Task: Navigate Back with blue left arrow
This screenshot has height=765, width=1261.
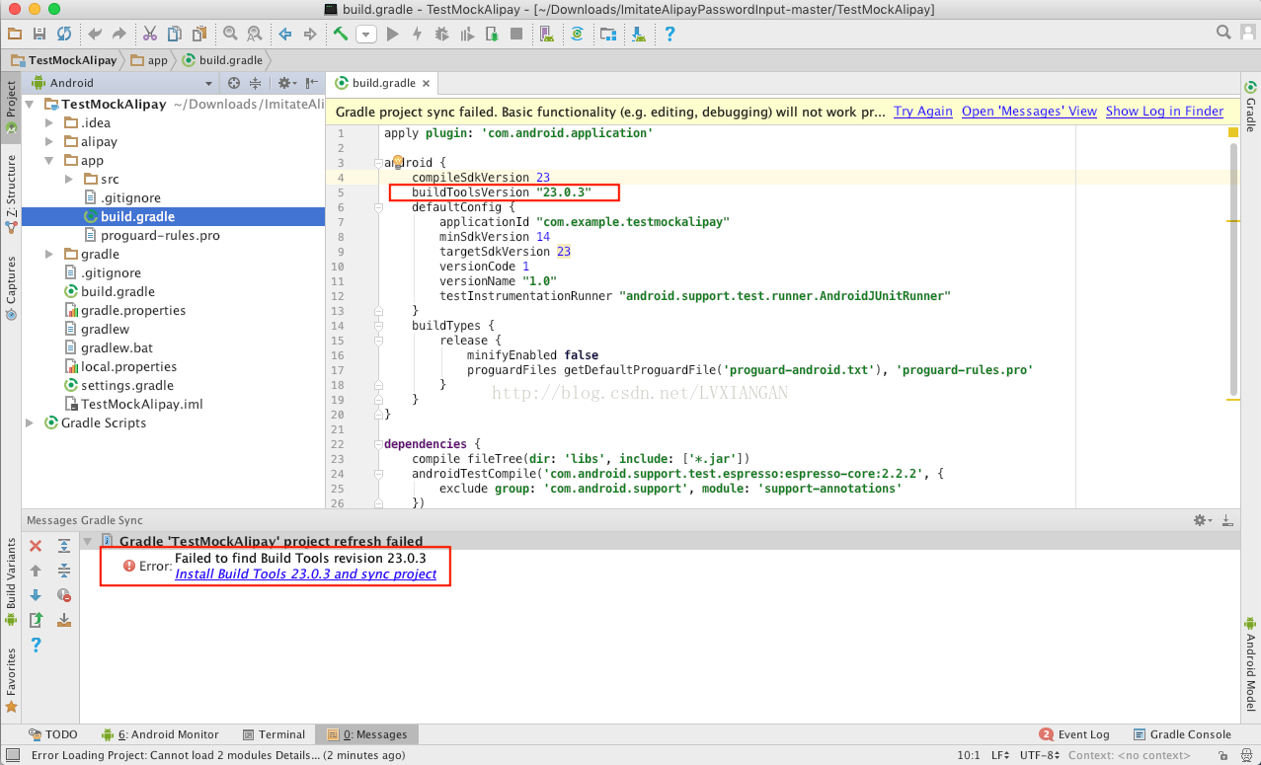Action: pos(285,34)
